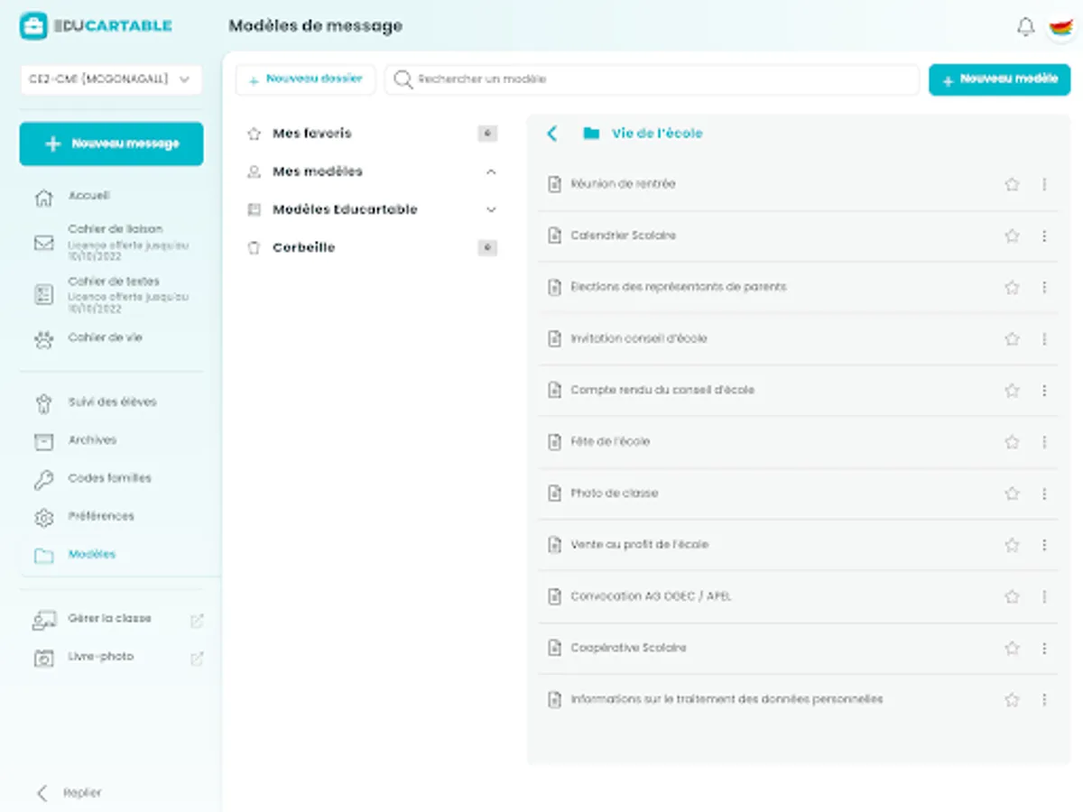Star the Photo de classe model
The height and width of the screenshot is (812, 1083).
(1012, 494)
